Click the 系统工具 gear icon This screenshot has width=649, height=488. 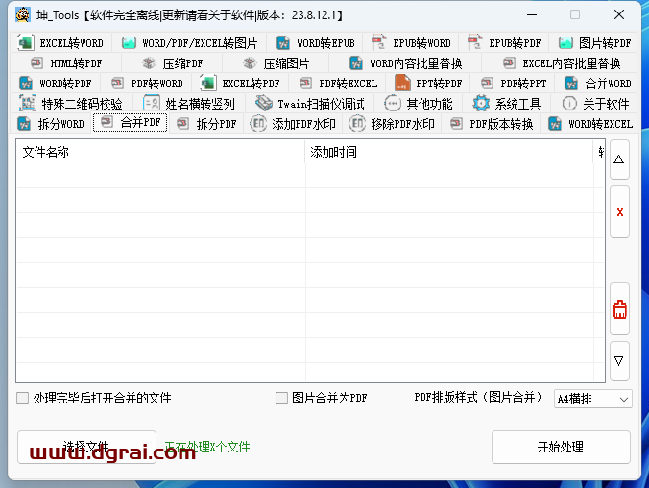(481, 103)
